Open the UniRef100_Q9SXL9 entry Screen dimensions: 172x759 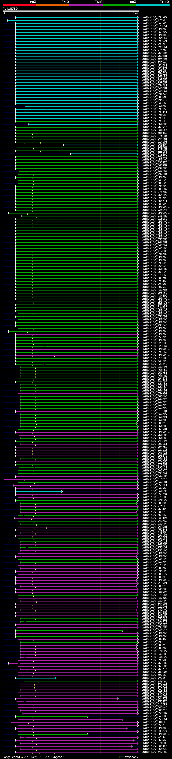154,44
